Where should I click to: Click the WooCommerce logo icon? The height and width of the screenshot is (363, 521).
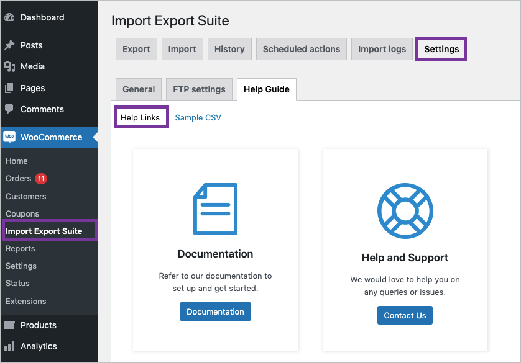(9, 137)
